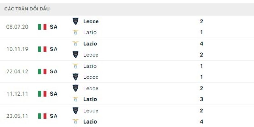
Task: Click Italian flag beside the 11.12.11 date
Action: pyautogui.click(x=42, y=94)
